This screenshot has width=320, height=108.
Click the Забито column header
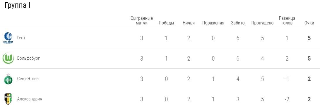tap(238, 23)
